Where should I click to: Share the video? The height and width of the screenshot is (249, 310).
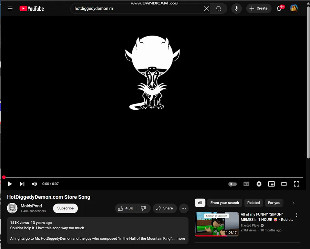click(x=165, y=208)
